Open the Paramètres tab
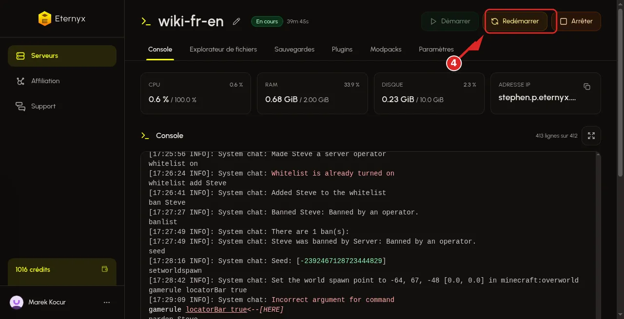Viewport: 624px width, 319px height. coord(436,50)
